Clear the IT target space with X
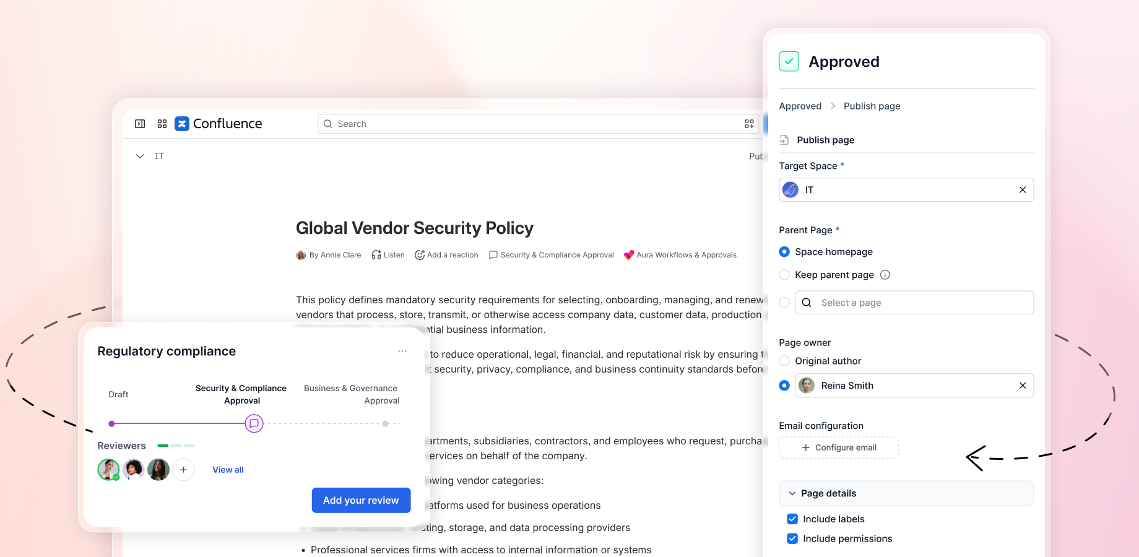Image resolution: width=1139 pixels, height=557 pixels. [1023, 190]
